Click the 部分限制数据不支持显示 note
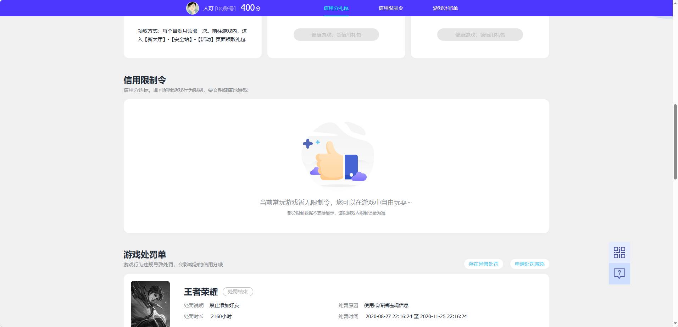 tap(336, 213)
